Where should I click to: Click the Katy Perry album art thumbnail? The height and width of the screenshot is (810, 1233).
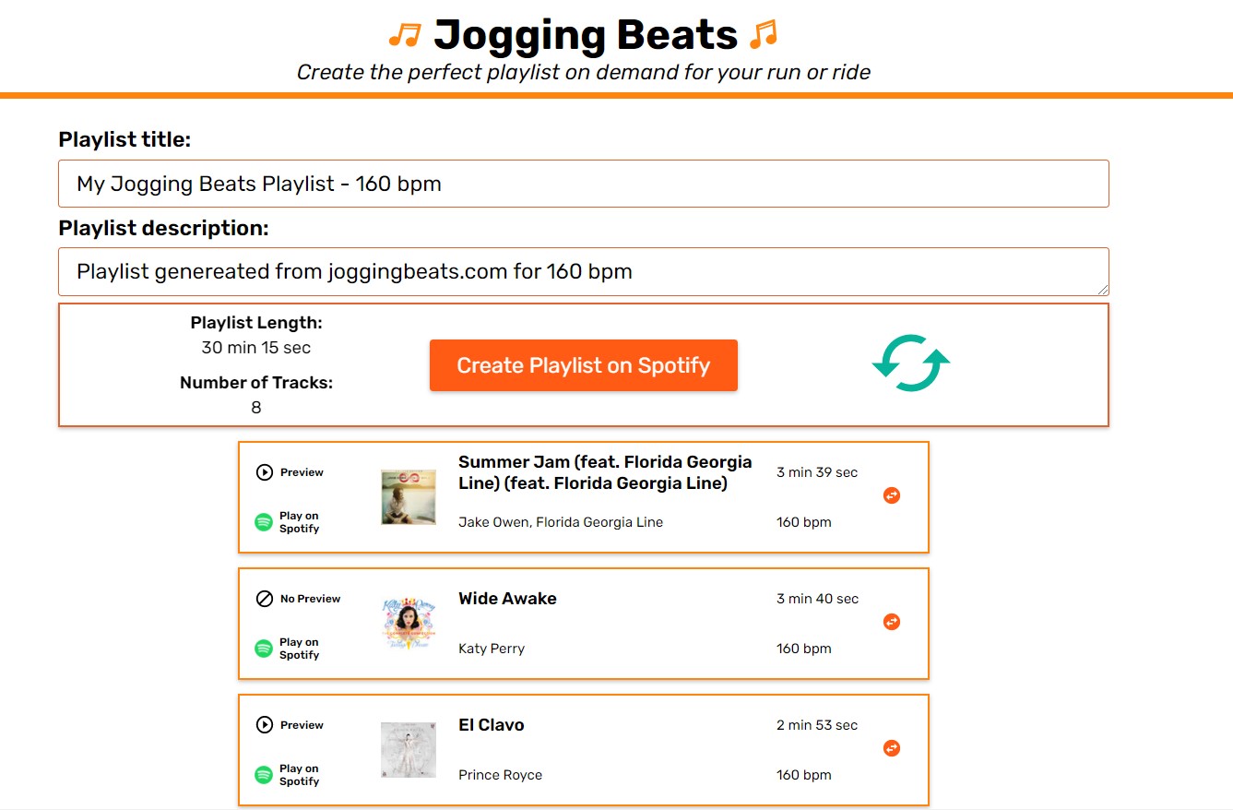pos(408,623)
